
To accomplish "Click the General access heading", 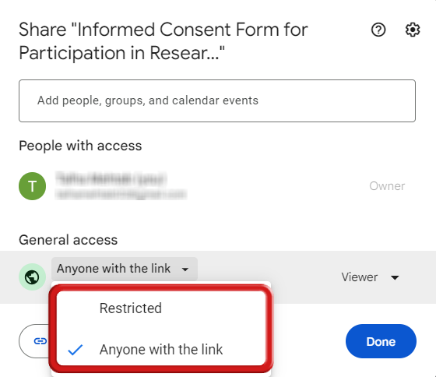I will tap(69, 240).
